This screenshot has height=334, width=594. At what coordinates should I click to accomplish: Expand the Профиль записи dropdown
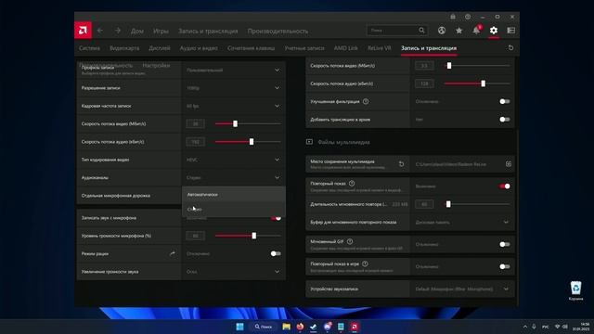(234, 71)
